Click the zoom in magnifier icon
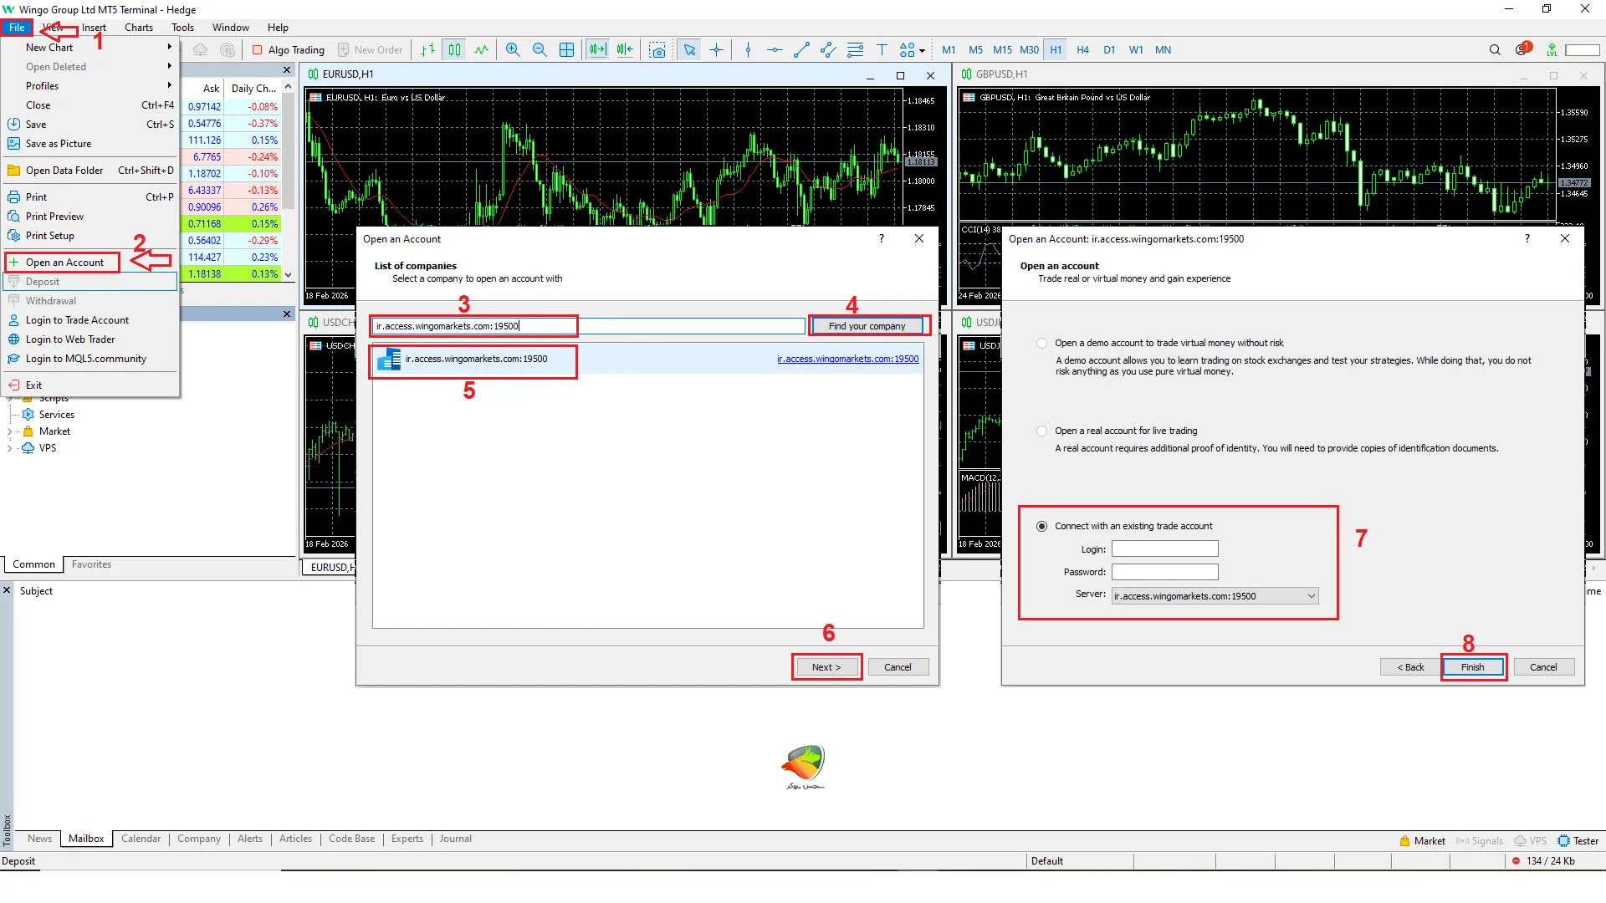1606x903 pixels. pos(513,50)
